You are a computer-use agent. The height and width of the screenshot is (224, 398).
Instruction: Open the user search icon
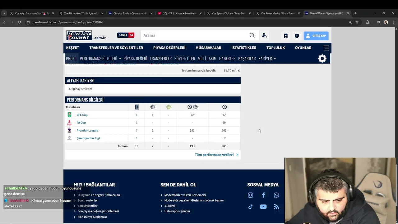tap(264, 35)
